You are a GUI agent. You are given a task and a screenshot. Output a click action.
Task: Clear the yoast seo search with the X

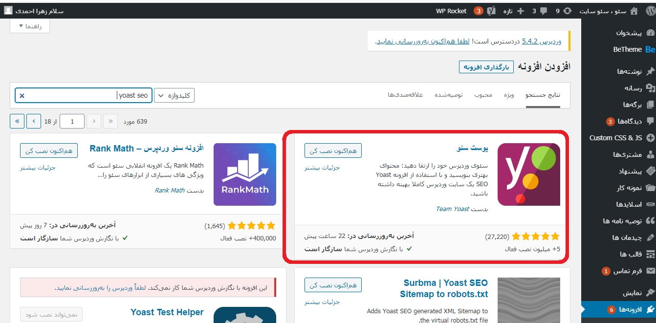(22, 96)
